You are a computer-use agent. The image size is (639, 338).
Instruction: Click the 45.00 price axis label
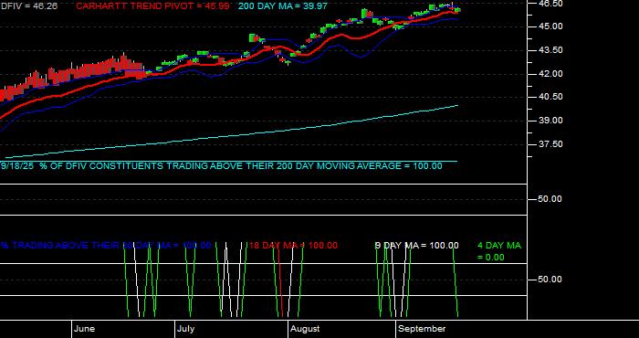(551, 26)
